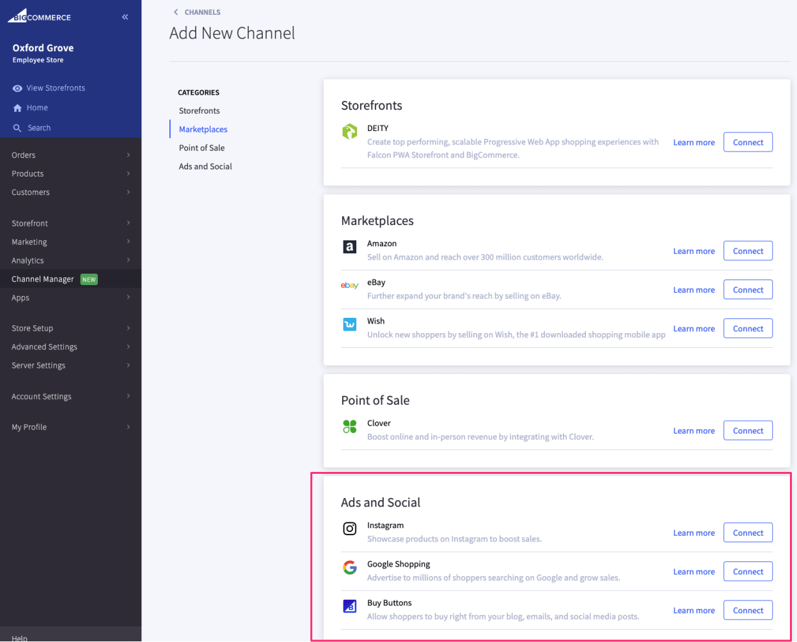Connect the Instagram channel
The image size is (797, 642).
(748, 533)
